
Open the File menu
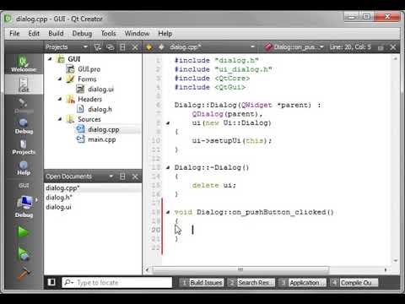coord(14,34)
